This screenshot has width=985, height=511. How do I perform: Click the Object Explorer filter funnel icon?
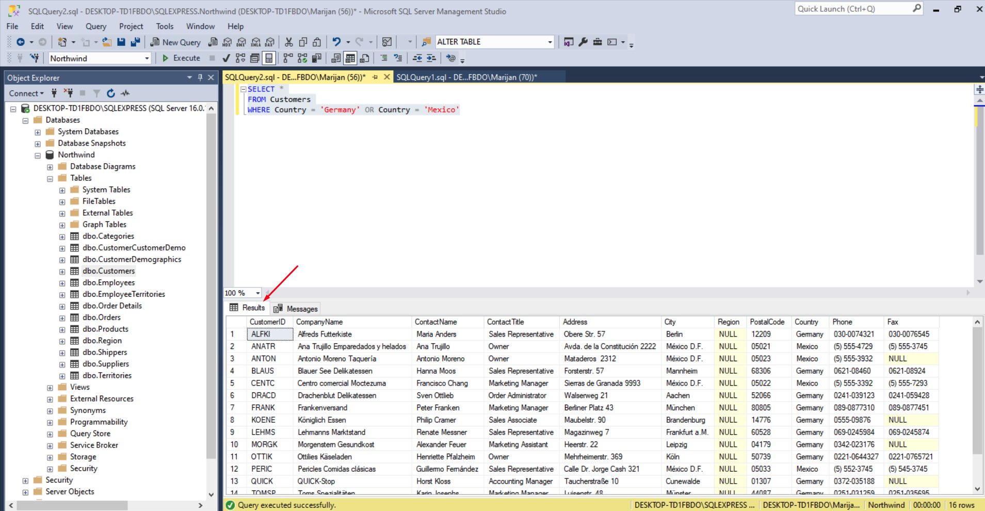(96, 93)
